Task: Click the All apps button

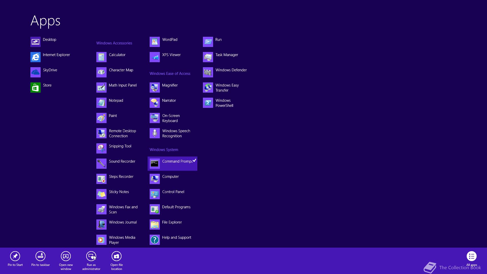Action: pyautogui.click(x=472, y=259)
